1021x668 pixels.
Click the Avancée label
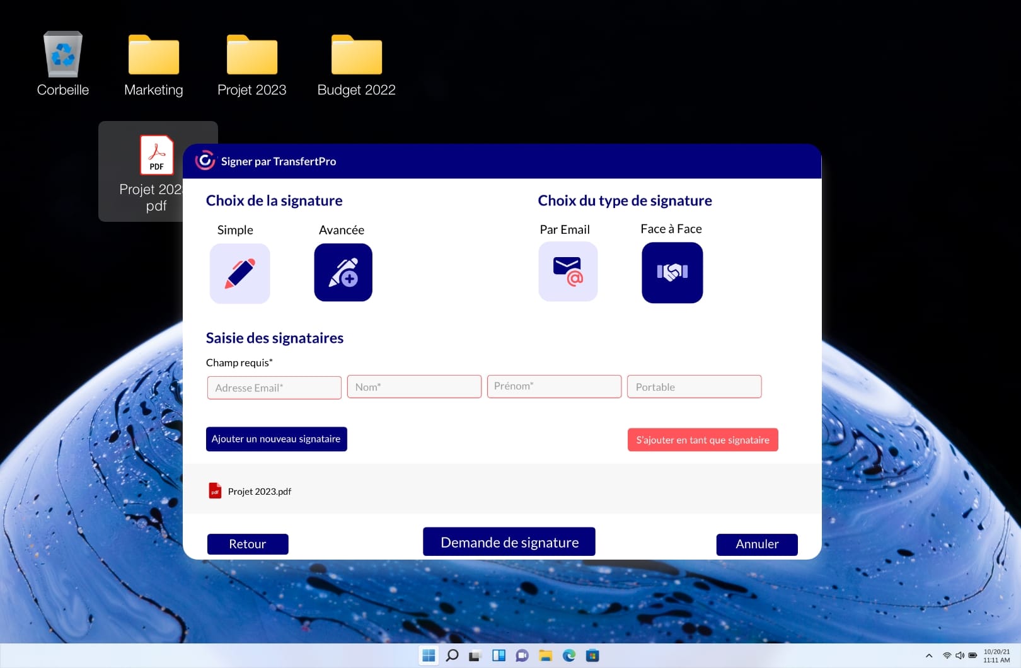pos(342,230)
